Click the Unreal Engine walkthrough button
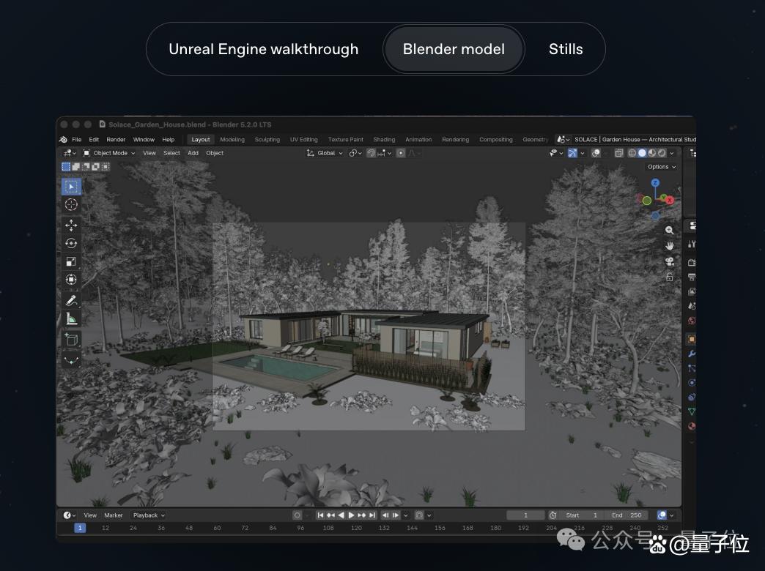 coord(264,49)
